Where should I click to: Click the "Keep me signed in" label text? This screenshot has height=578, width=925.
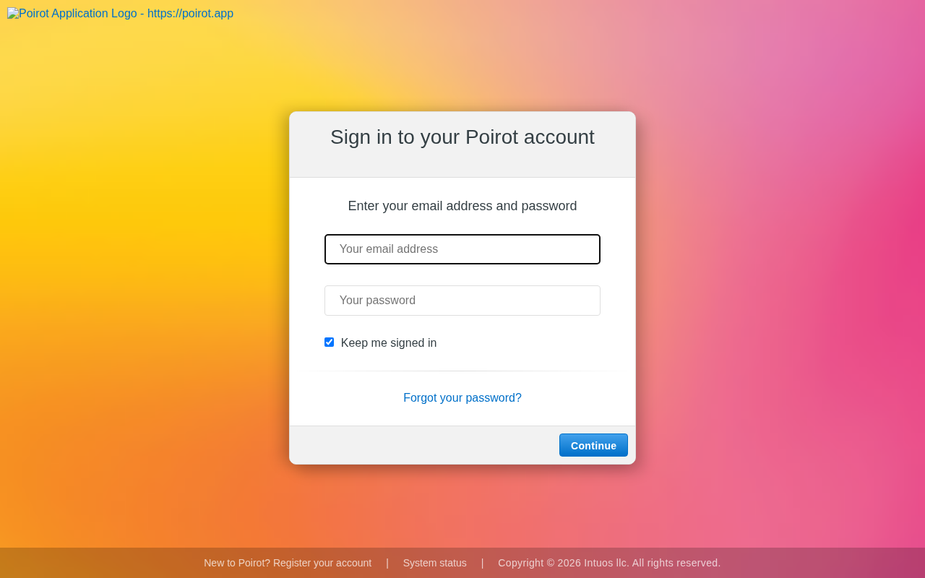coord(389,343)
